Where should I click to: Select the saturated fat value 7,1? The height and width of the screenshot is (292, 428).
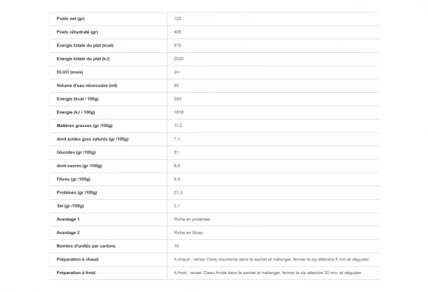[178, 139]
